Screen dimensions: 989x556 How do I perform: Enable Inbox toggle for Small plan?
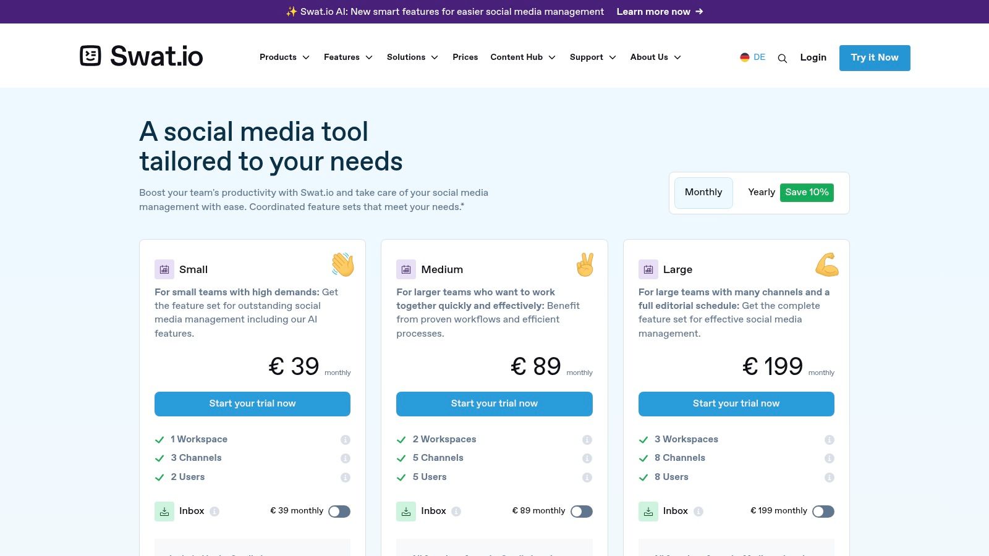[339, 512]
